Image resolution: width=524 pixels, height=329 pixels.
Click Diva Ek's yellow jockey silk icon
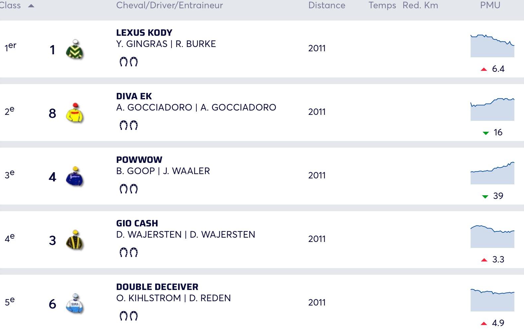[x=75, y=113]
